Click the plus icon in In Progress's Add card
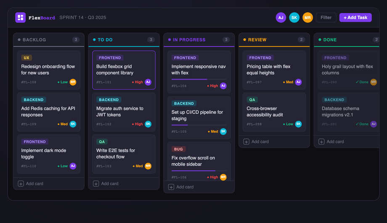This screenshot has width=387, height=223. (x=171, y=187)
